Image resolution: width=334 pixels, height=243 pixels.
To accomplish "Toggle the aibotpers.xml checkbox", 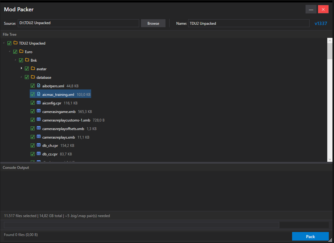I will point(33,86).
